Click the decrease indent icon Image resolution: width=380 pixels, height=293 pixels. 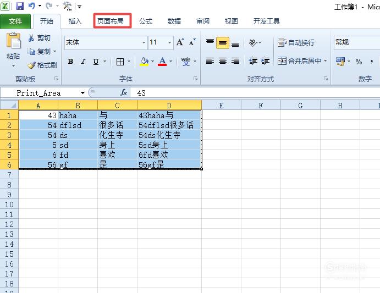click(x=253, y=60)
